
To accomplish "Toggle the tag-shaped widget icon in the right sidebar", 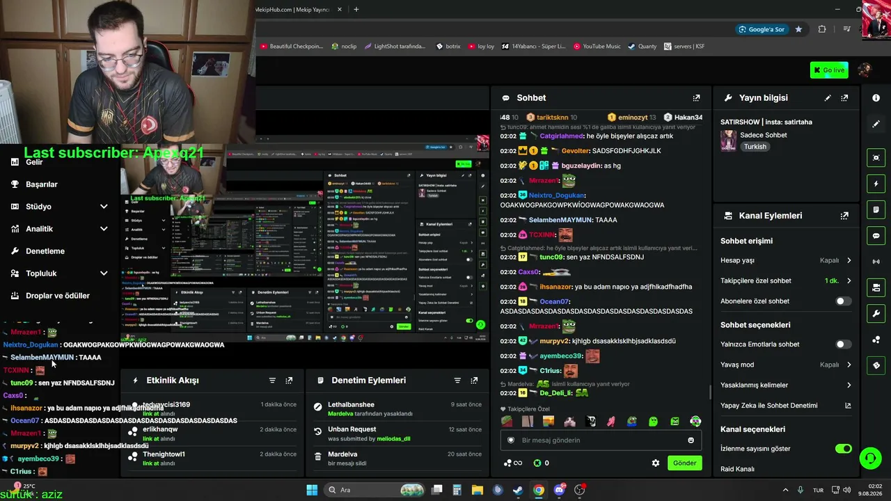I will (876, 365).
